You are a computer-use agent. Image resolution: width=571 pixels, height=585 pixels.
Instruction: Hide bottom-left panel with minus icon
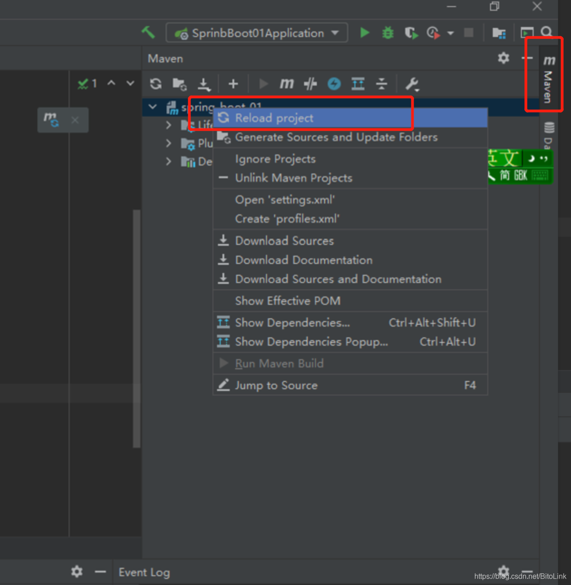(x=100, y=572)
